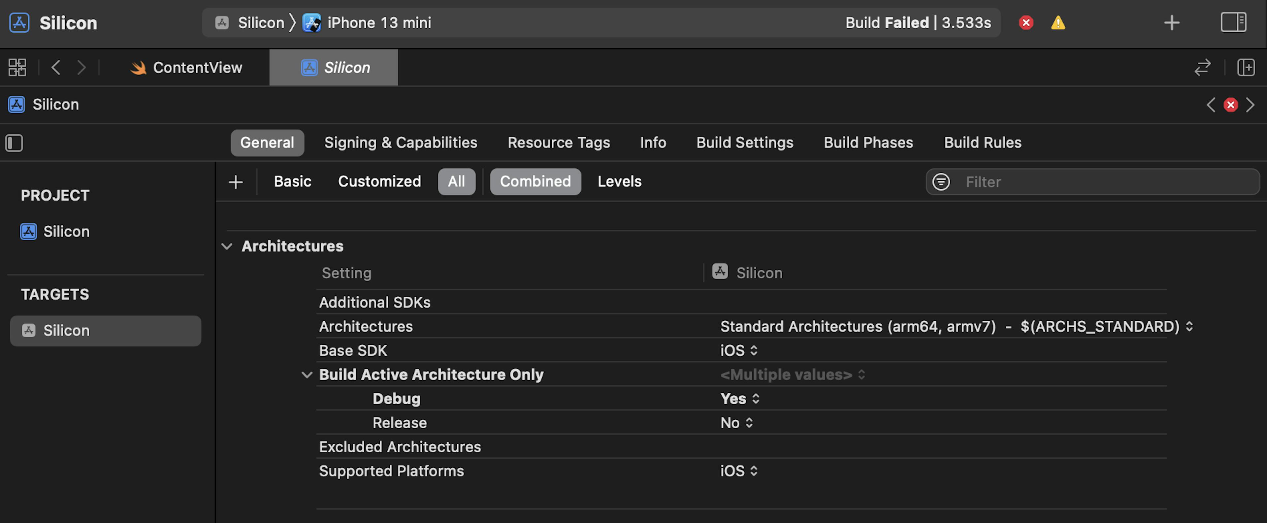Image resolution: width=1267 pixels, height=523 pixels.
Task: Add build setting with plus button
Action: [x=236, y=182]
